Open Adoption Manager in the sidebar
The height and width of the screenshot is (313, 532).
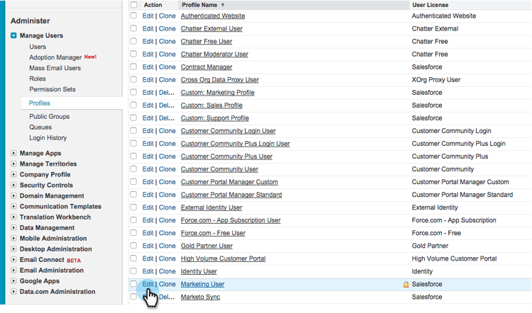pos(55,57)
